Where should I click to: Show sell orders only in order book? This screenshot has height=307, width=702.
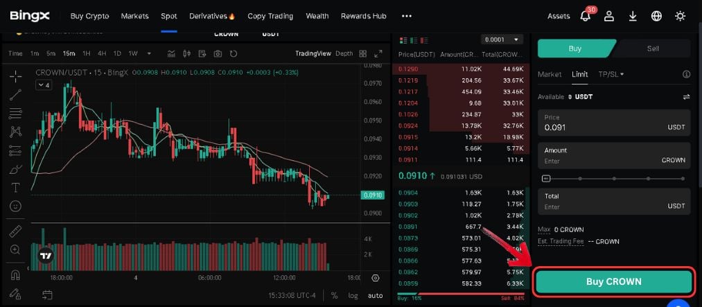click(x=424, y=40)
